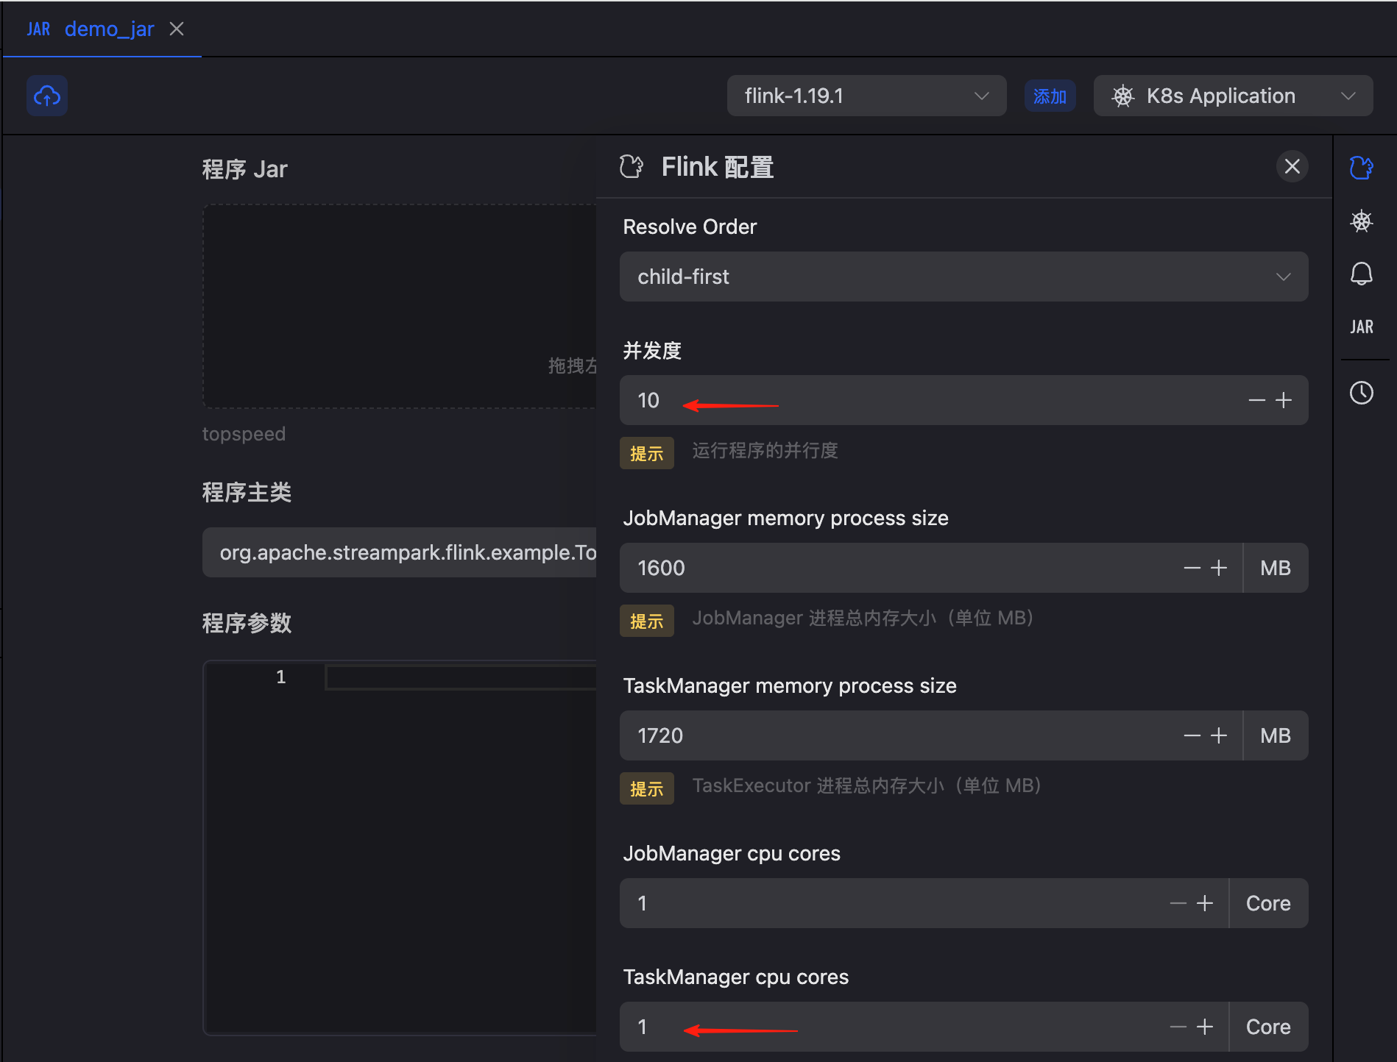Open Flink config squirrel icon in sidebar
This screenshot has width=1397, height=1062.
pos(1361,168)
